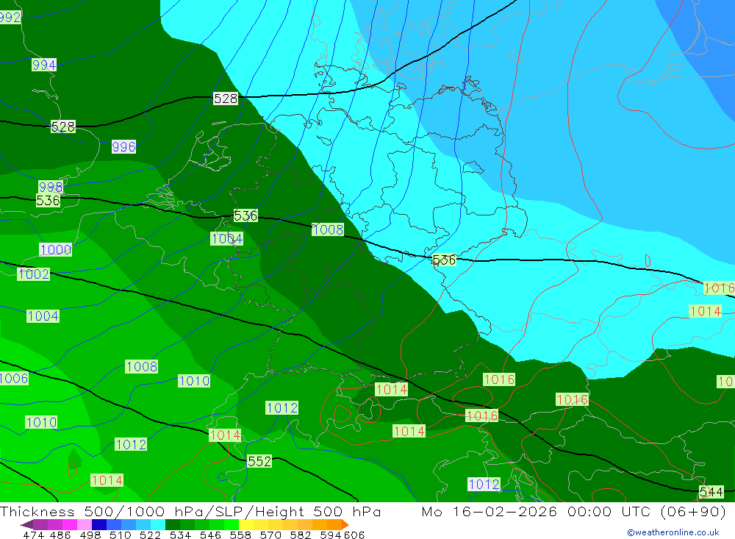Click the orange right arrow of legend
Image resolution: width=735 pixels, height=539 pixels.
point(345,524)
